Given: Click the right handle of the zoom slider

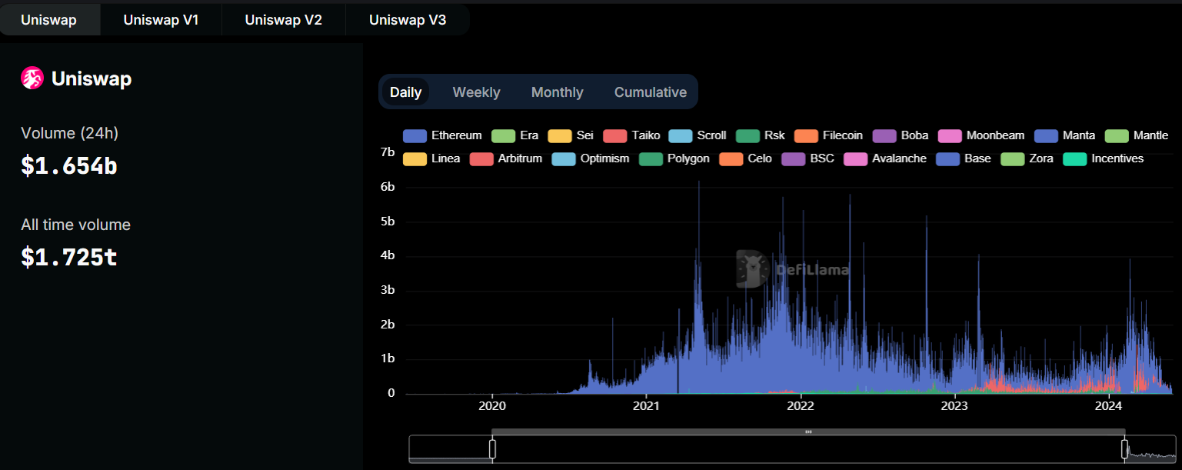Looking at the screenshot, I should coord(1124,448).
